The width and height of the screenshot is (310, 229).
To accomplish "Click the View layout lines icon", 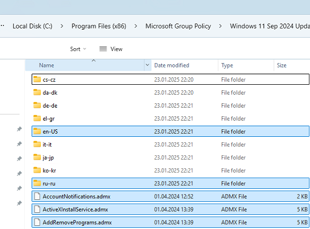I will click(103, 49).
